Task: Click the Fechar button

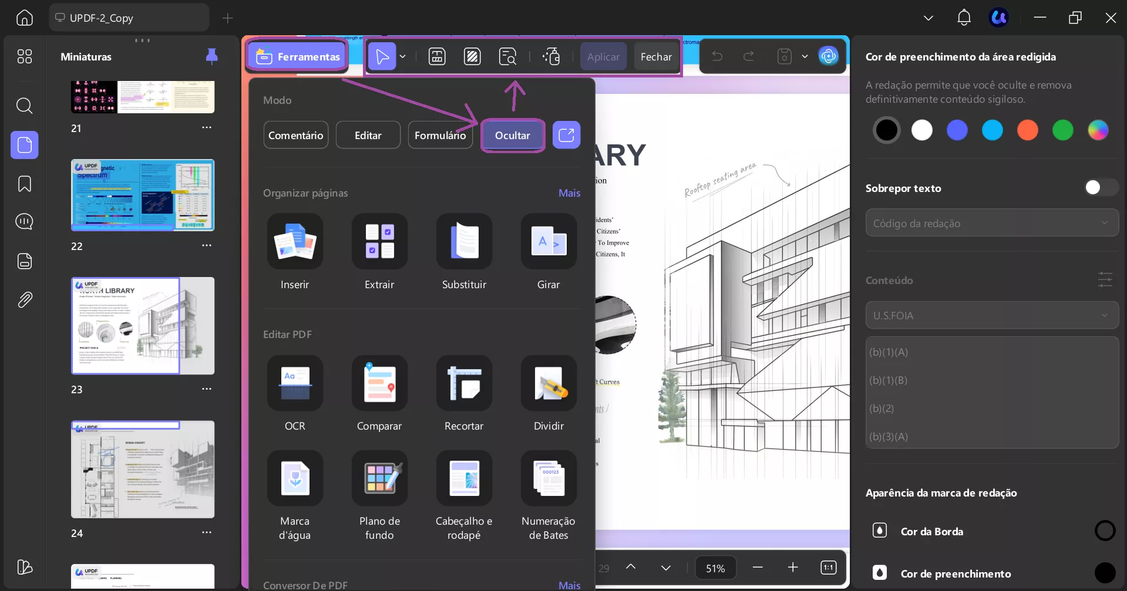Action: (656, 56)
